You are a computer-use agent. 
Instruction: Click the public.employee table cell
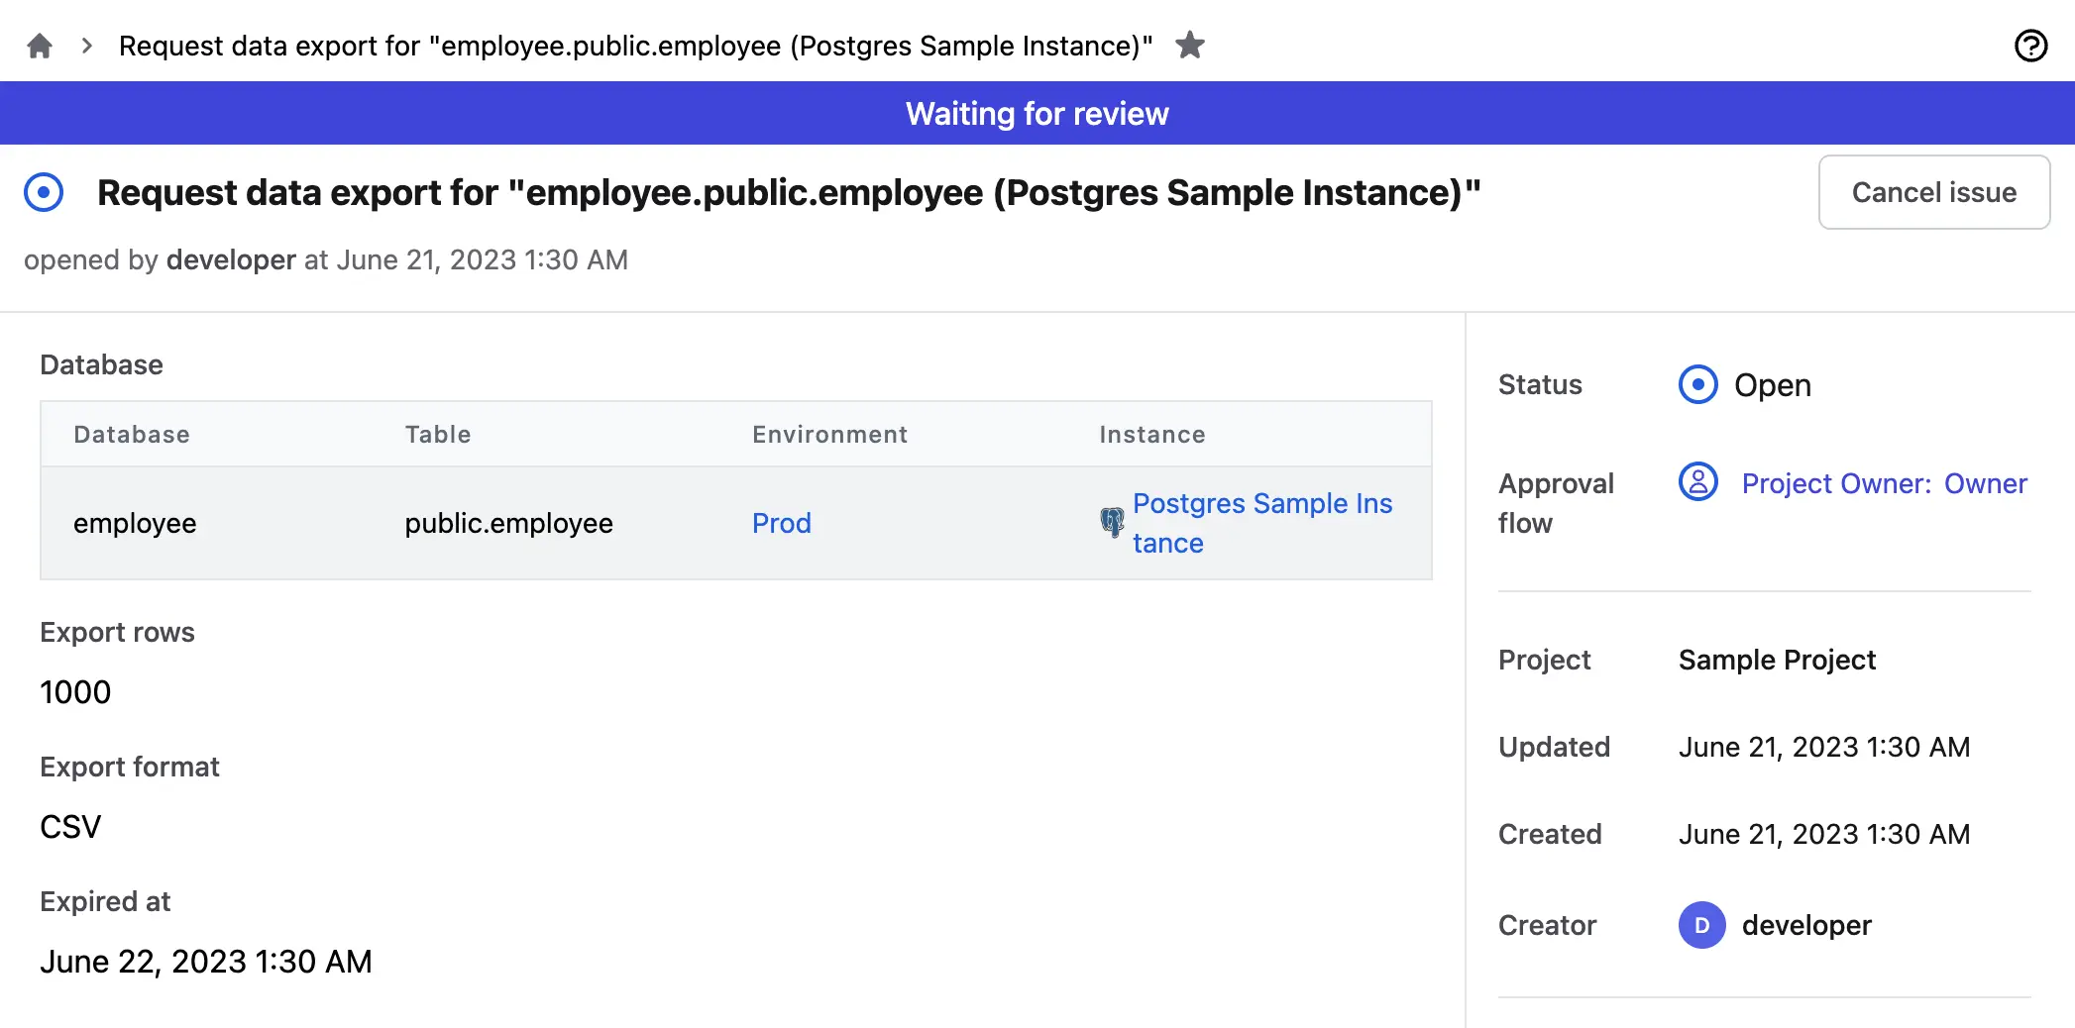pyautogui.click(x=508, y=523)
